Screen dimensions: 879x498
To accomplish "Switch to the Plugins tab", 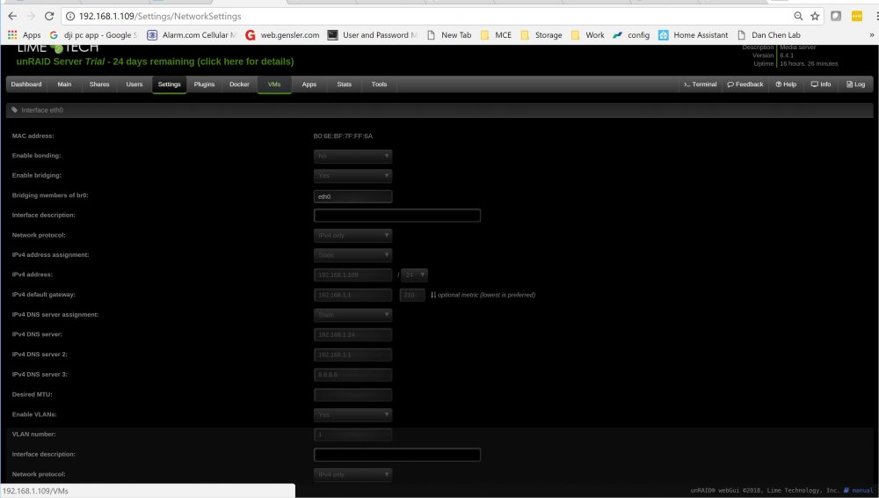I will 204,84.
